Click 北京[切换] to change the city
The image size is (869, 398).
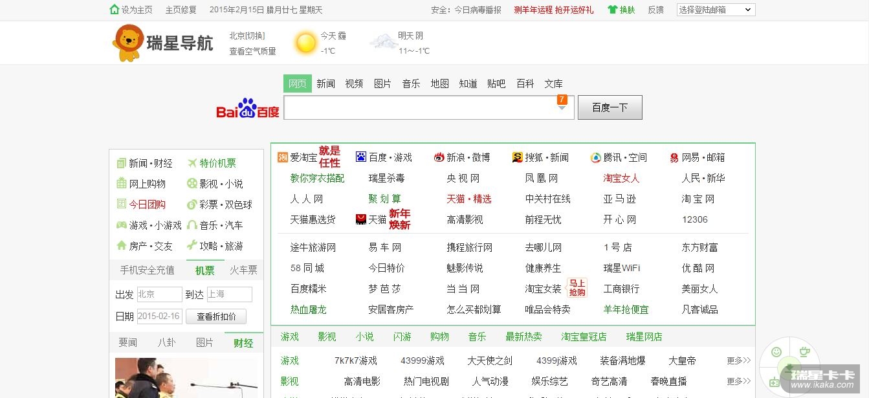tap(247, 36)
